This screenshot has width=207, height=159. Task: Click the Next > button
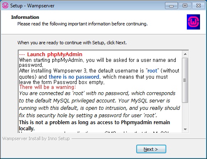tap(151, 149)
